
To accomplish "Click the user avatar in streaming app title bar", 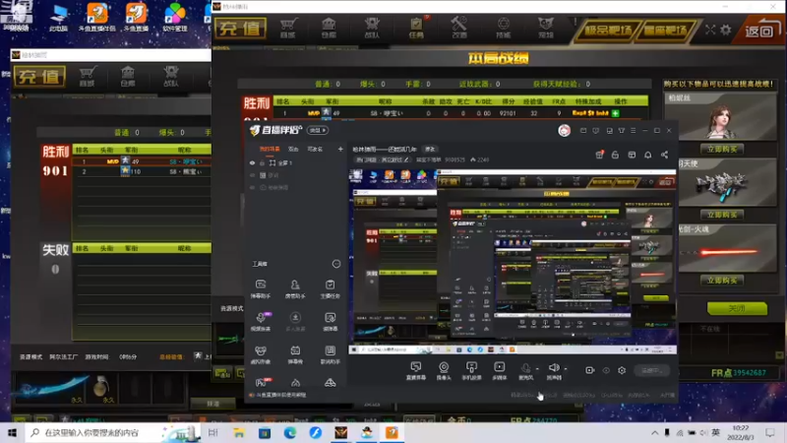I will pyautogui.click(x=564, y=131).
